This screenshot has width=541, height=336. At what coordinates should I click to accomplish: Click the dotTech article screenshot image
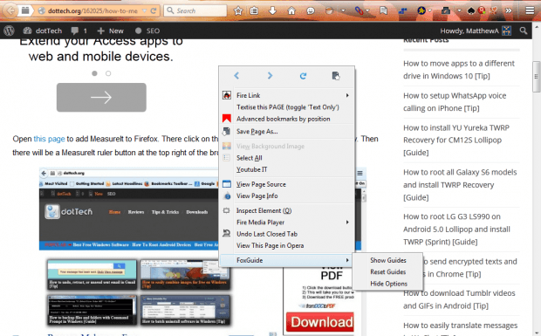(x=129, y=209)
